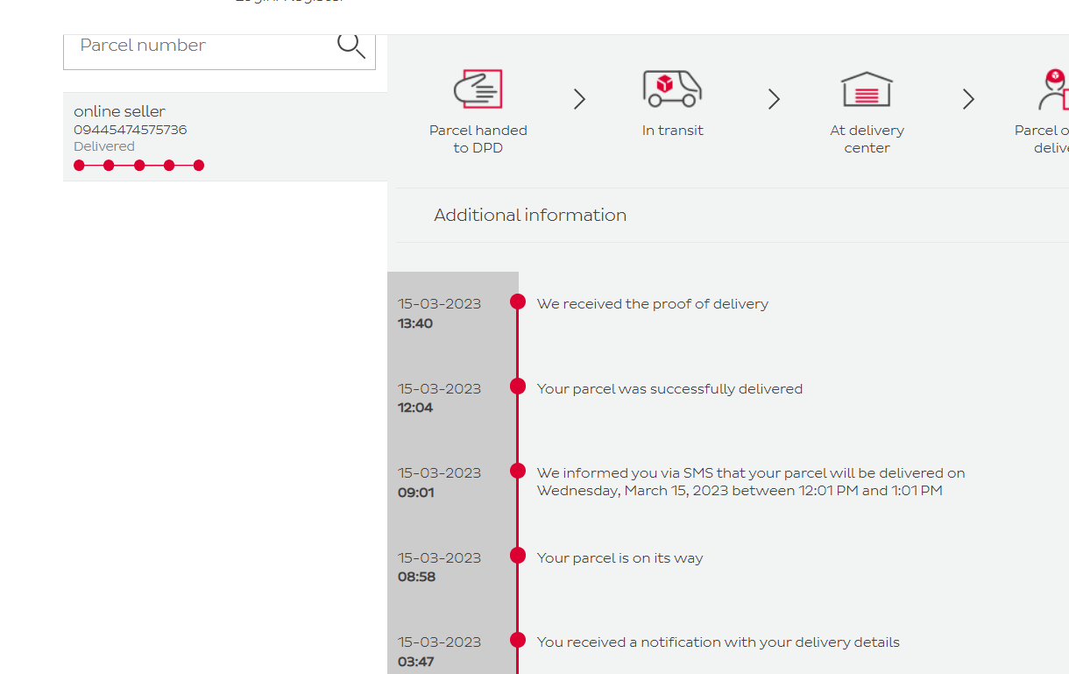Click the arrow after At delivery center

[x=968, y=99]
